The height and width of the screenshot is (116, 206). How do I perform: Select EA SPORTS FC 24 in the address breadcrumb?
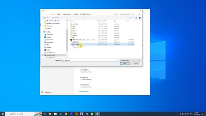(85, 14)
